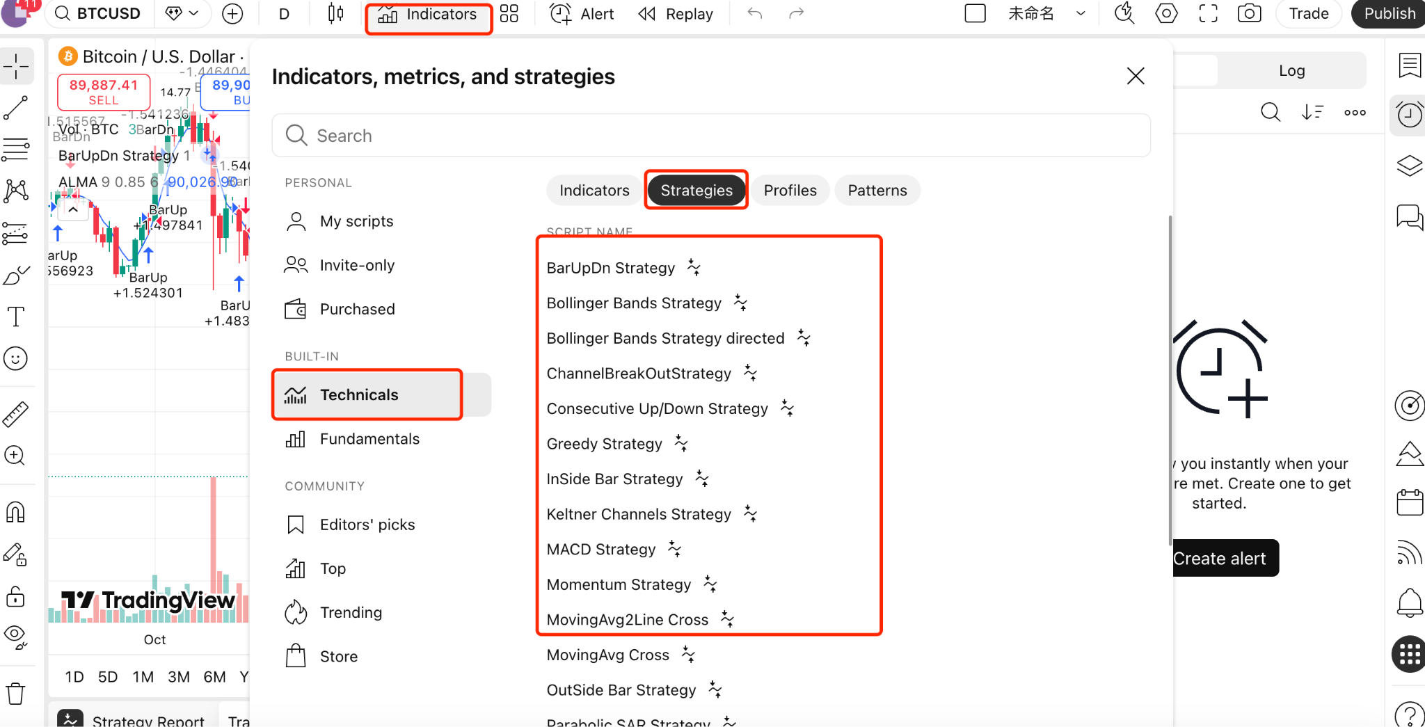Open the Log tab in alerts panel
Screen dimensions: 1425x727
[x=1291, y=70]
